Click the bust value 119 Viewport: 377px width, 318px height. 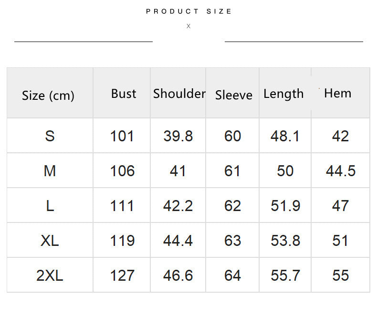(122, 241)
